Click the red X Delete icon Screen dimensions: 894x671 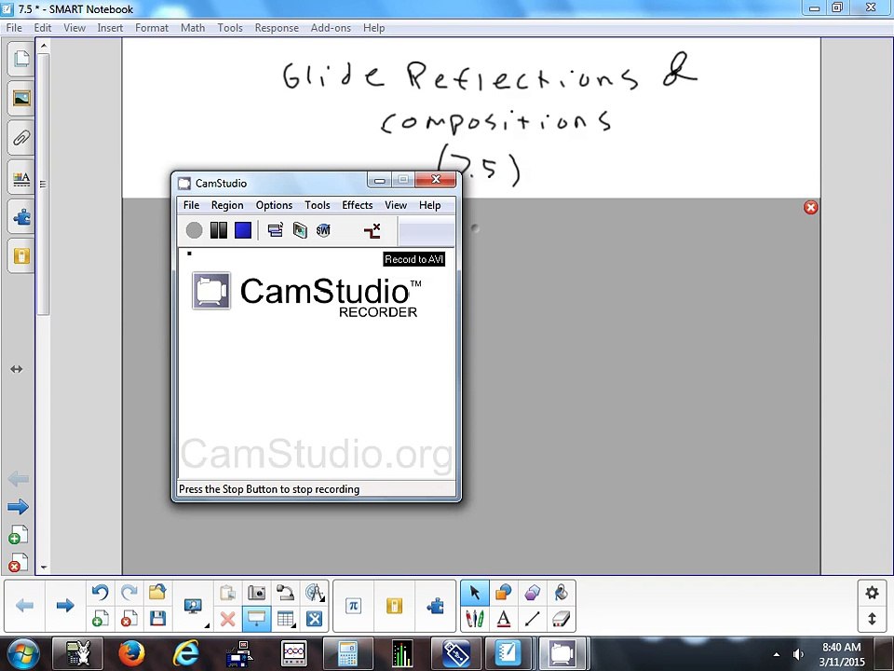pos(227,619)
